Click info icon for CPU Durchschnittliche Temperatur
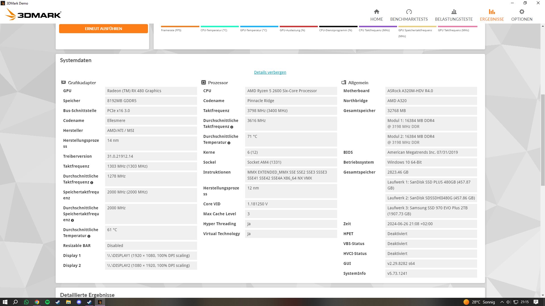The height and width of the screenshot is (306, 545). pyautogui.click(x=229, y=143)
